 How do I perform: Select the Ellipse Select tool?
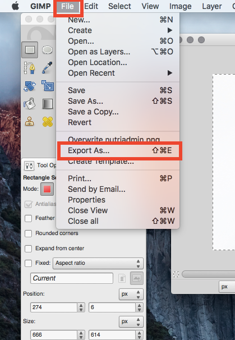coord(47,50)
